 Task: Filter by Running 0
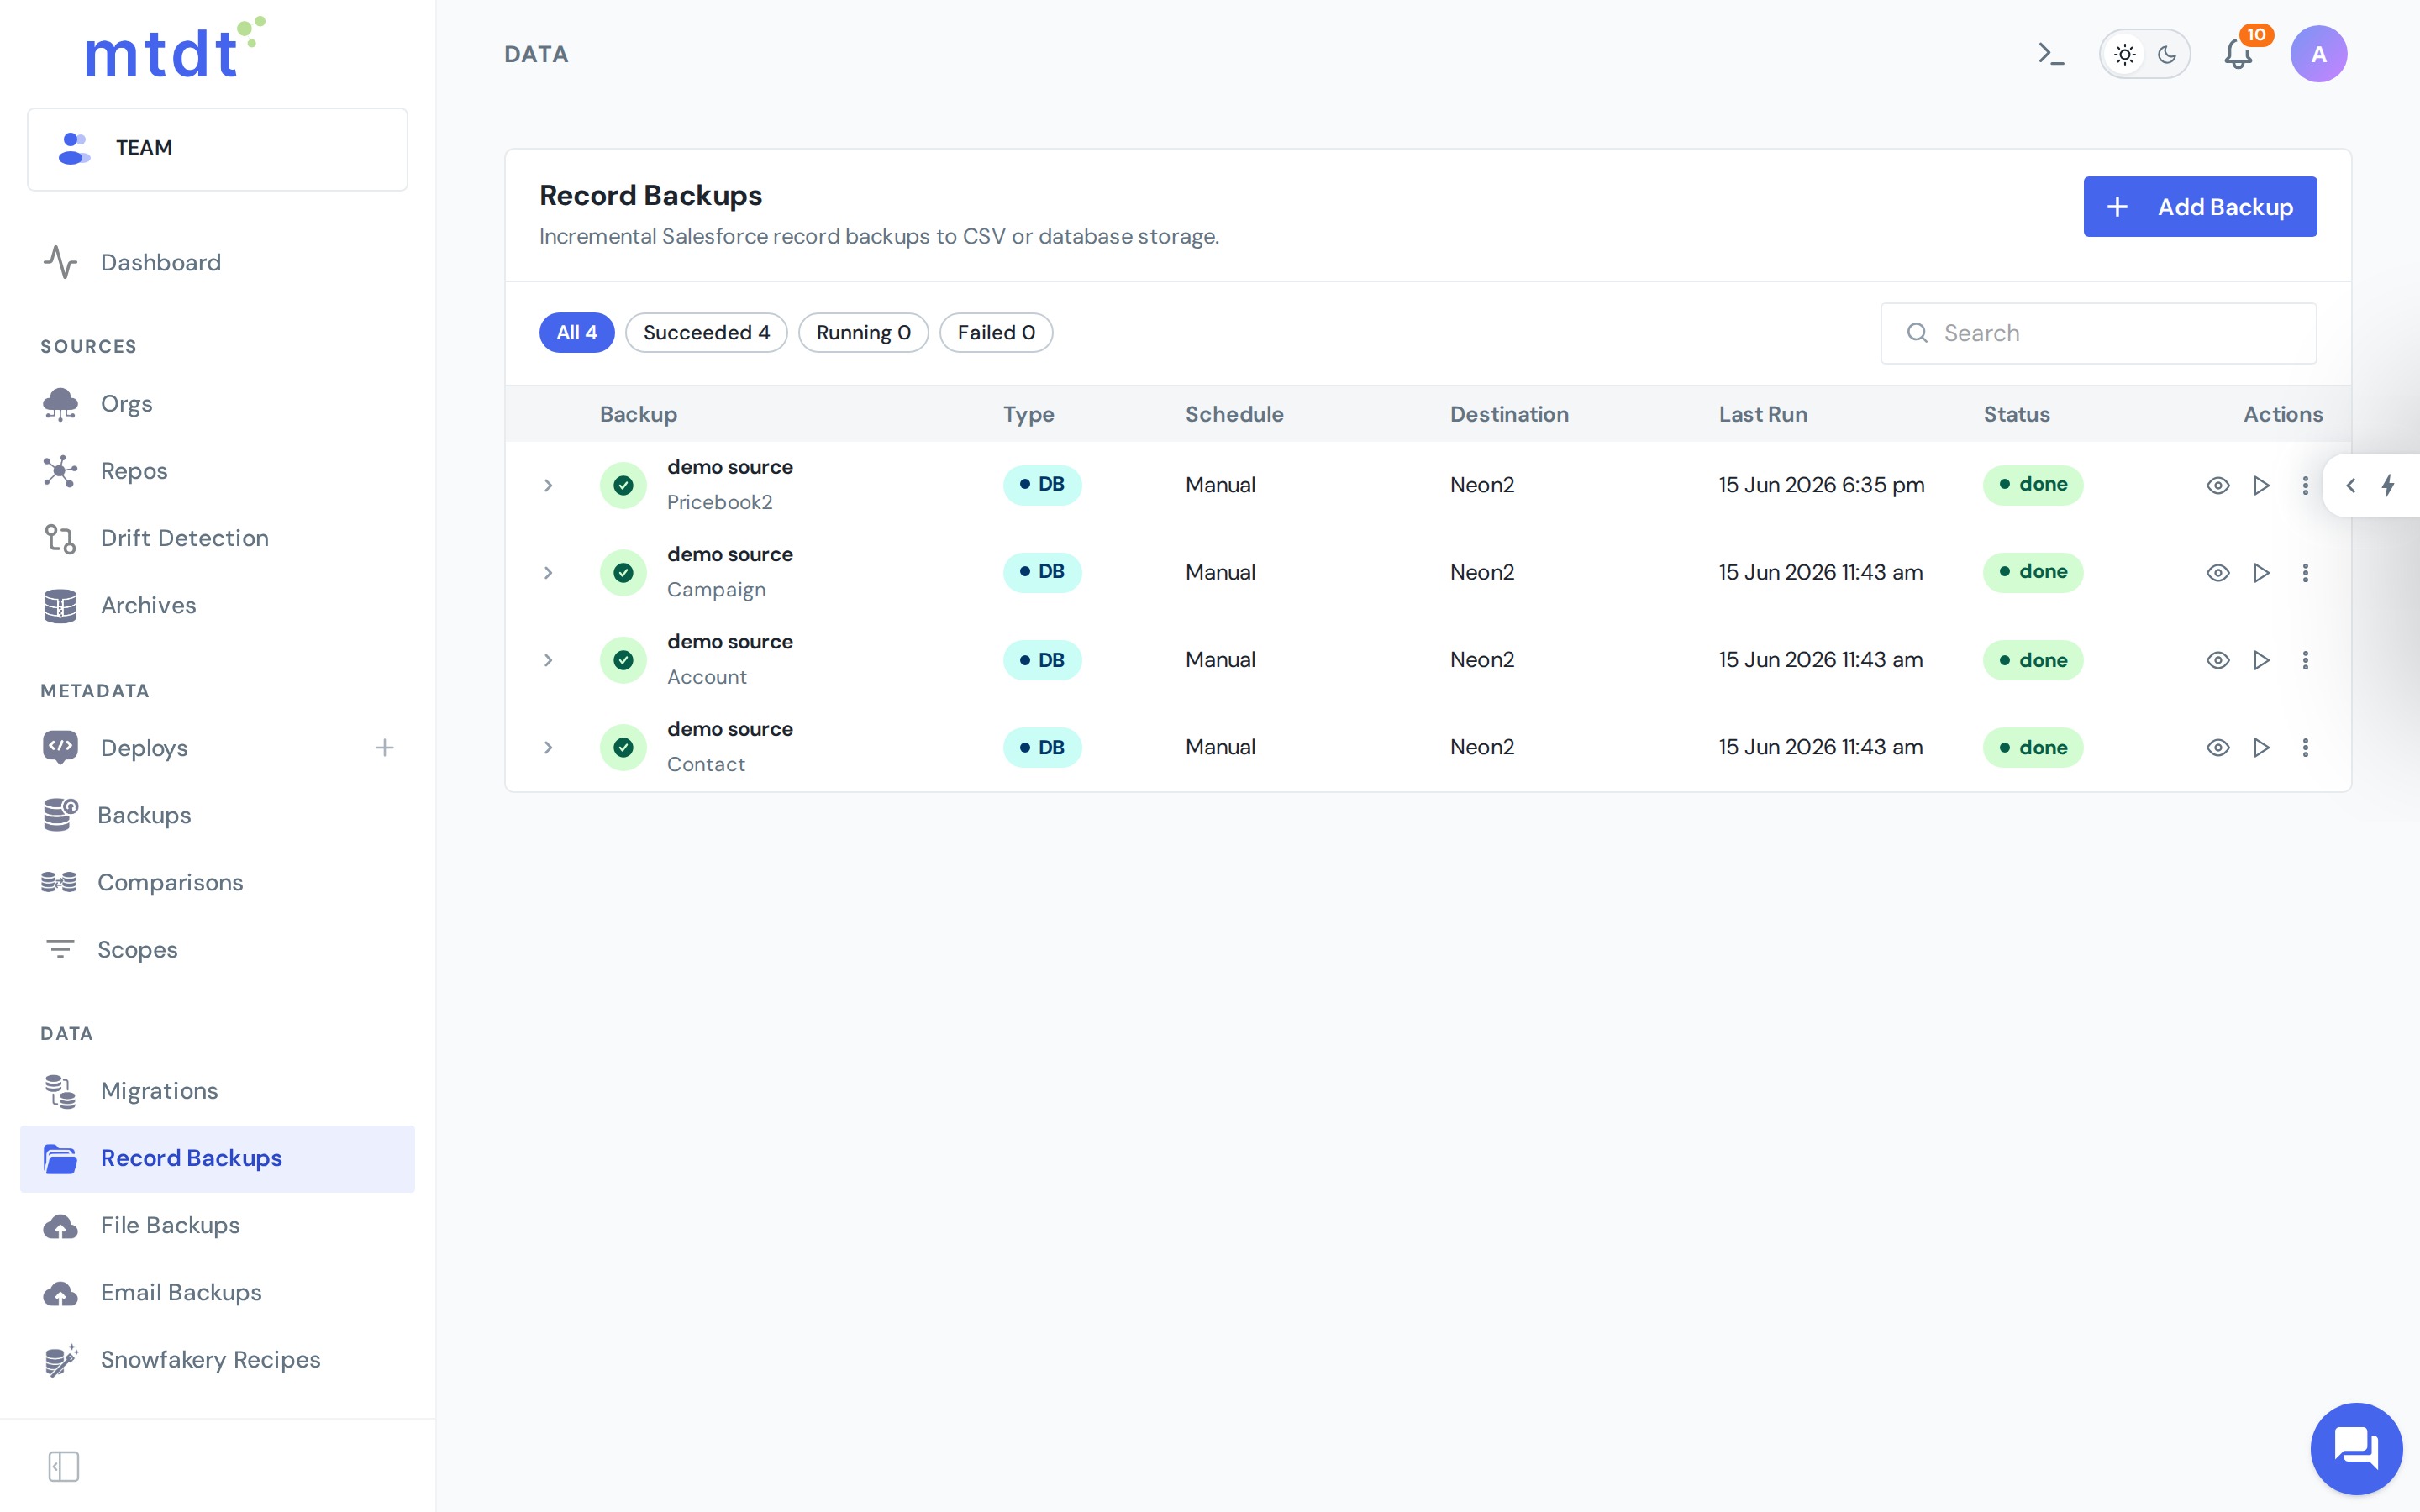coord(863,333)
